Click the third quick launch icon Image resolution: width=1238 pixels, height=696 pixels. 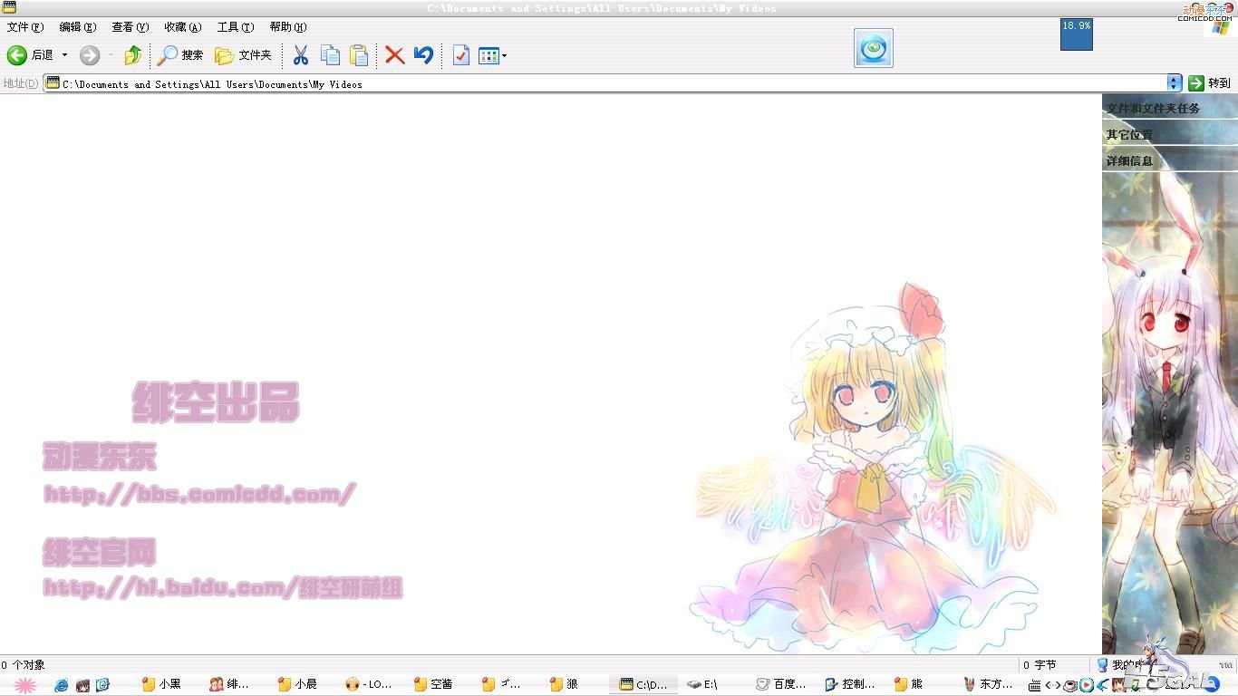(102, 685)
